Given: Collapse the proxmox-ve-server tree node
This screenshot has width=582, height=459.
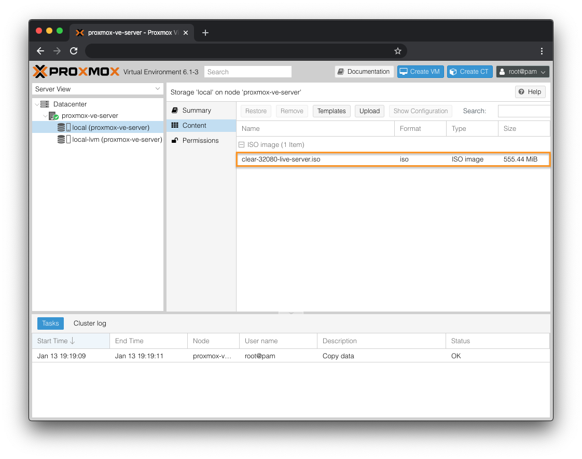Looking at the screenshot, I should click(45, 116).
